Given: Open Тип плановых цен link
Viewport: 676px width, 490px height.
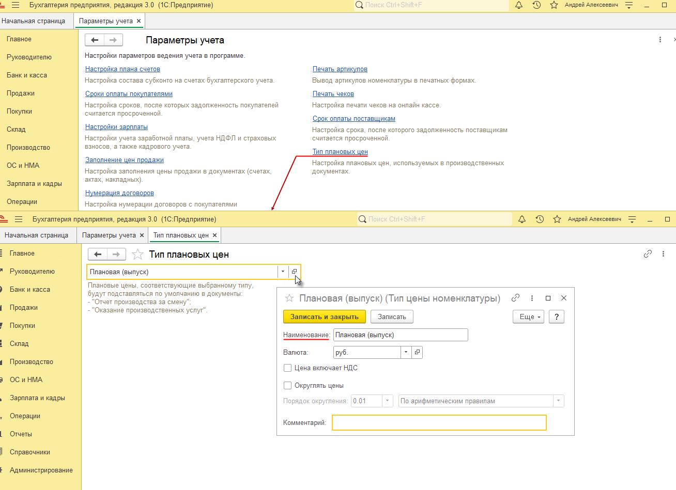Looking at the screenshot, I should point(340,152).
